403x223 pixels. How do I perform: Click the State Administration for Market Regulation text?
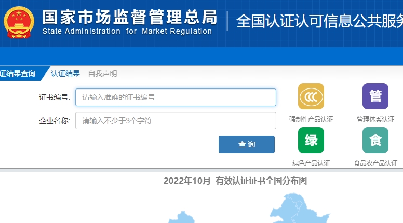(x=127, y=31)
